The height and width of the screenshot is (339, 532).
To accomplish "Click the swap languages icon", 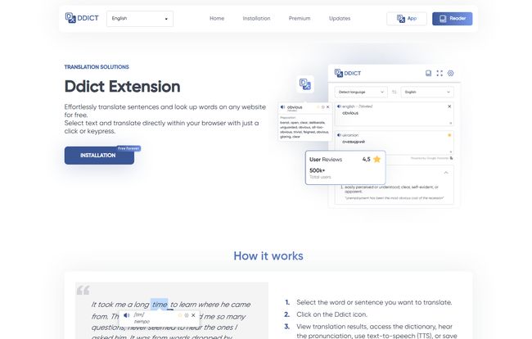I will [394, 92].
